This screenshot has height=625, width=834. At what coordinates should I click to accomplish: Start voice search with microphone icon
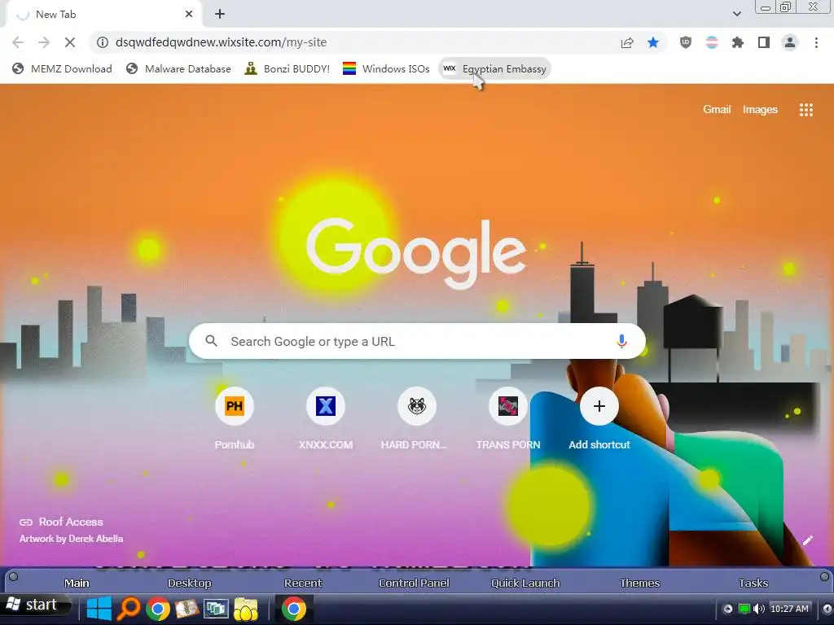tap(621, 341)
